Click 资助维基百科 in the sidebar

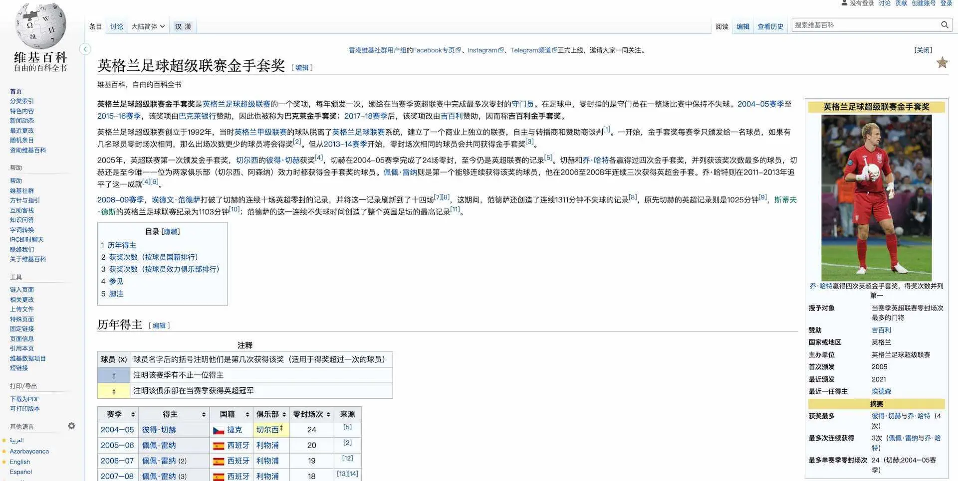coord(27,150)
